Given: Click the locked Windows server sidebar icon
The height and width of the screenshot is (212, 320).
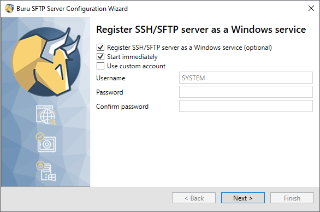Looking at the screenshot, I should pyautogui.click(x=46, y=171).
